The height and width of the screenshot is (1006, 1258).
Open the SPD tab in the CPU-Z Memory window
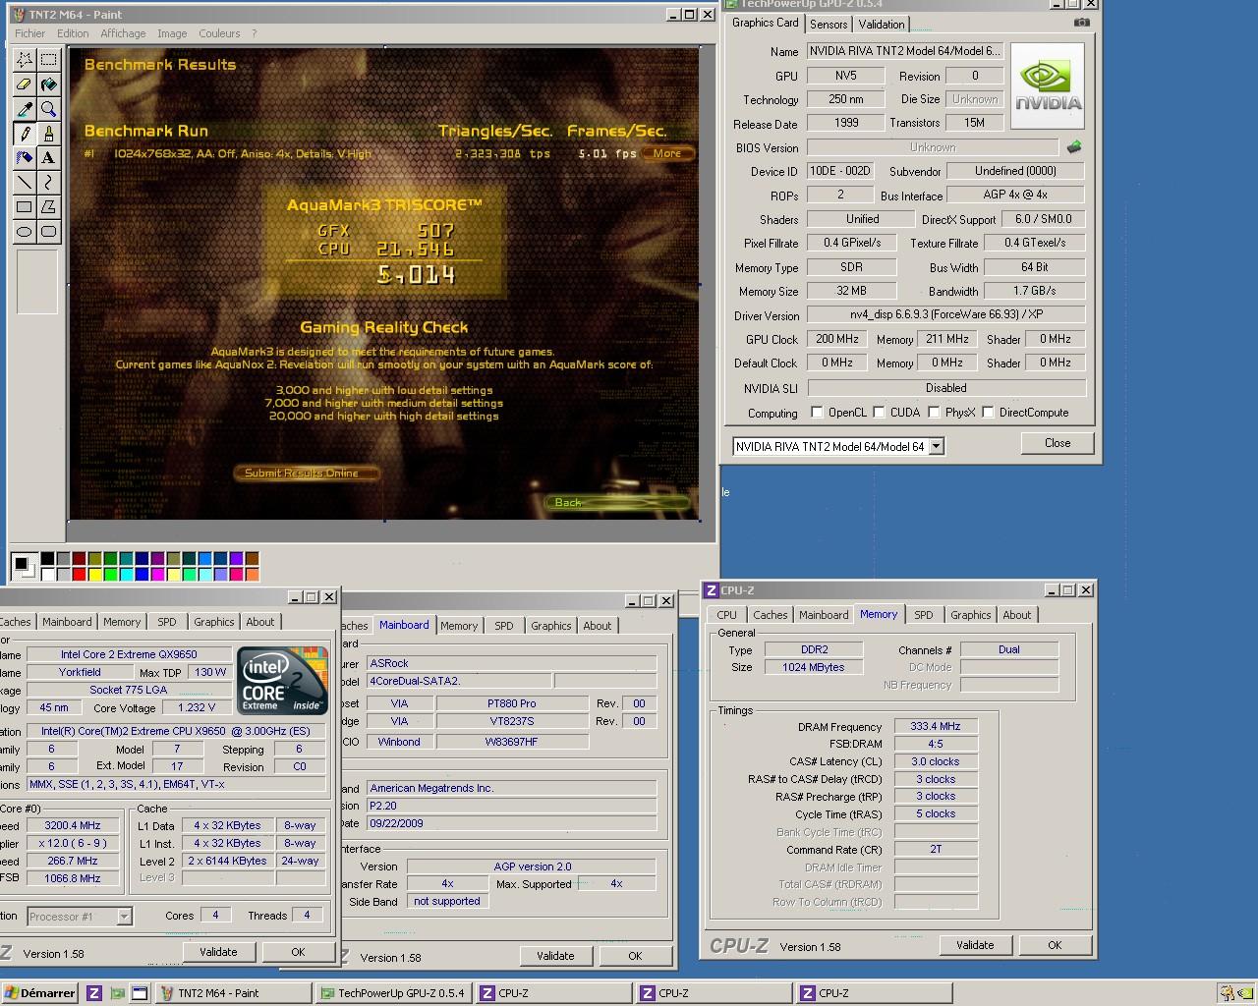pyautogui.click(x=923, y=615)
